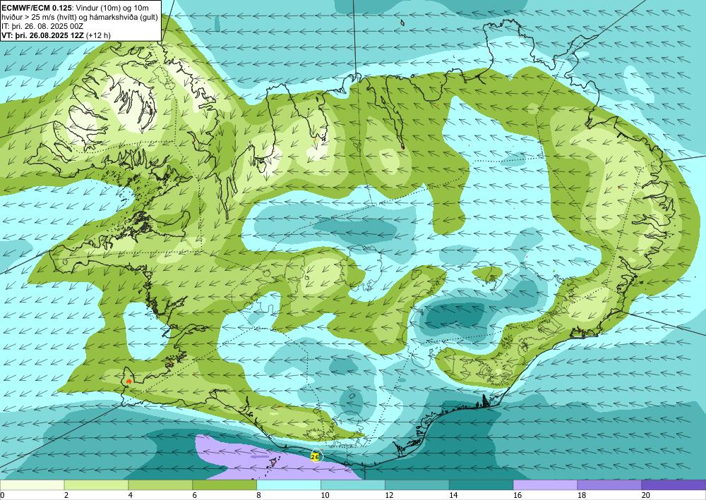706x500 pixels.
Task: Click the 'VT: þri. 26.08.2025 12Z' valid time
Action: (43, 35)
